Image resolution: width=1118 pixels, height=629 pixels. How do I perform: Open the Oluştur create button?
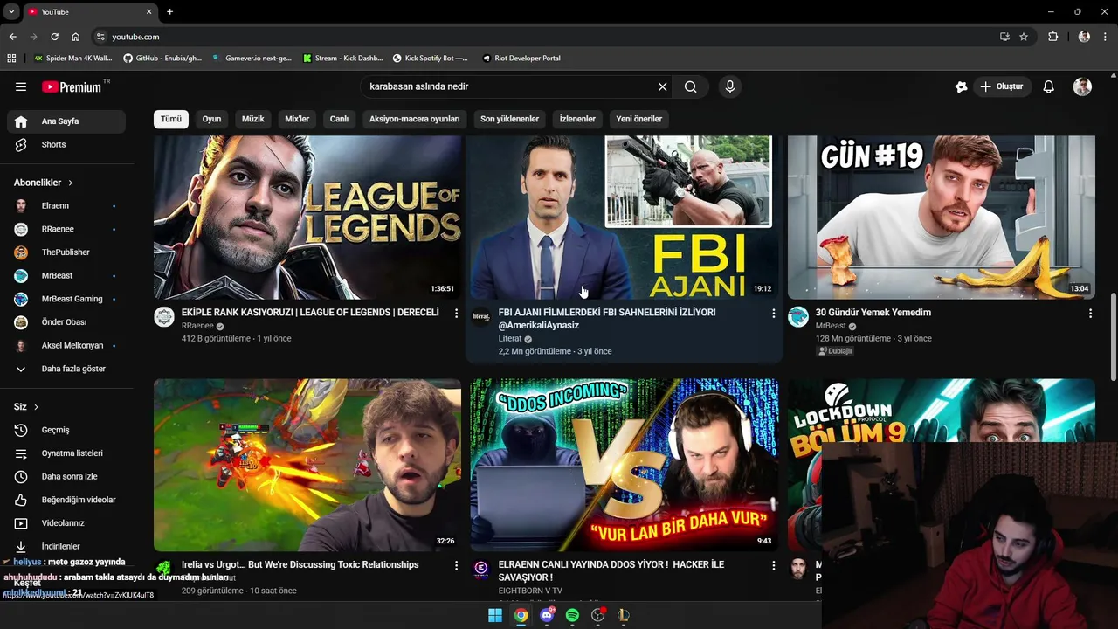click(x=1001, y=86)
